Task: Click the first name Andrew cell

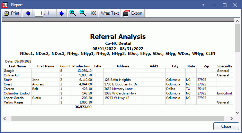Action: coord(46,84)
